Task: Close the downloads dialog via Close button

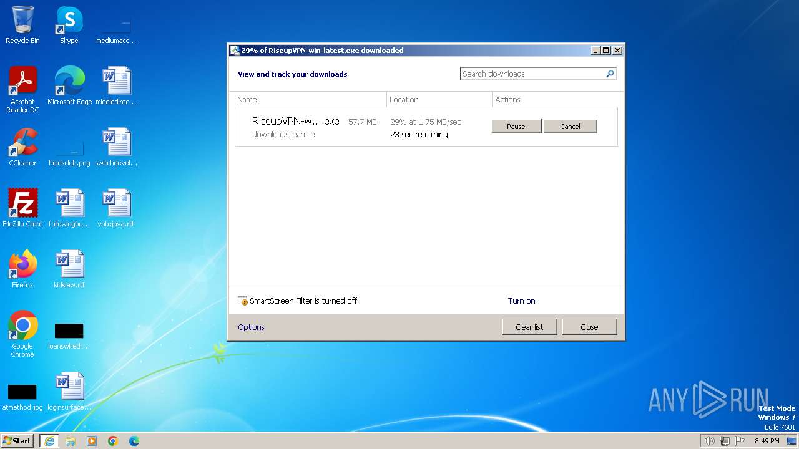Action: [589, 327]
